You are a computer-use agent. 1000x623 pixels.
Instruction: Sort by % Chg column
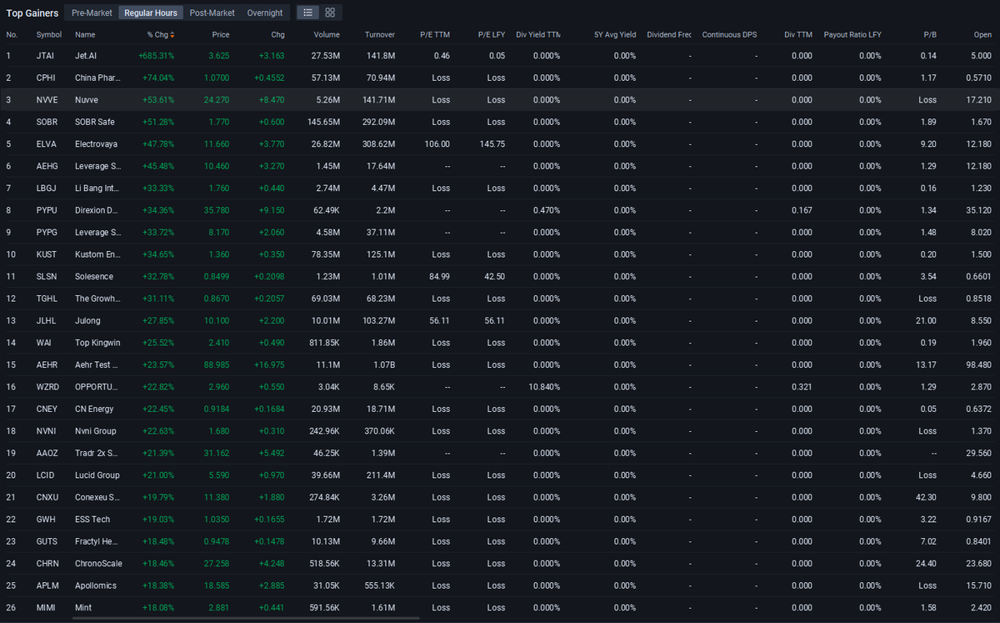click(x=160, y=35)
